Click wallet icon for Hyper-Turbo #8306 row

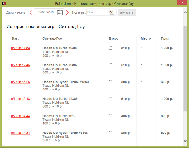(110, 133)
